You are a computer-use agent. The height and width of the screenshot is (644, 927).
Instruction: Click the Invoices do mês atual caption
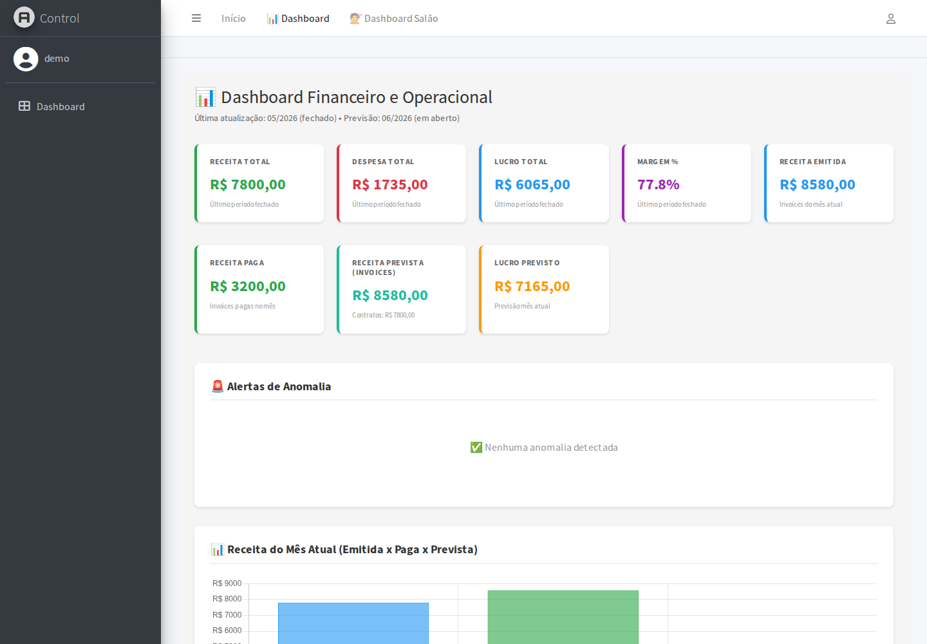811,205
